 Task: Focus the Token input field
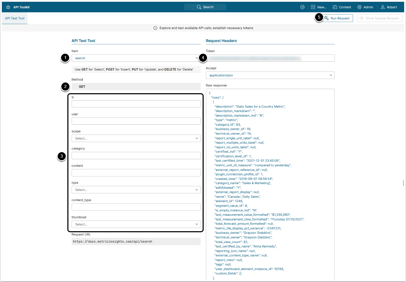click(270, 58)
